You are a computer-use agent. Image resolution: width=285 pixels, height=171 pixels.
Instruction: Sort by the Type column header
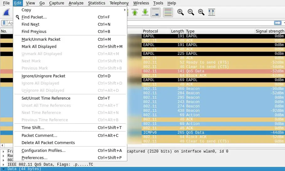coord(220,31)
